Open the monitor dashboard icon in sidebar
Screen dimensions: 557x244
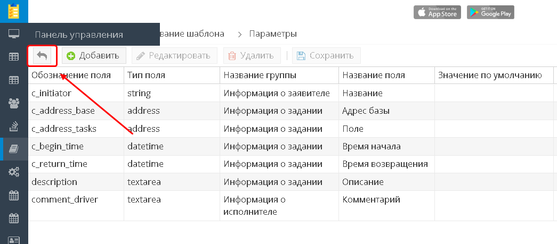click(x=14, y=34)
